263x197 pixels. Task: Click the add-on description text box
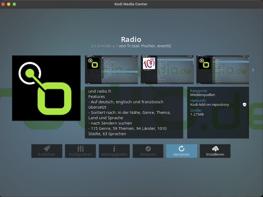pyautogui.click(x=134, y=112)
